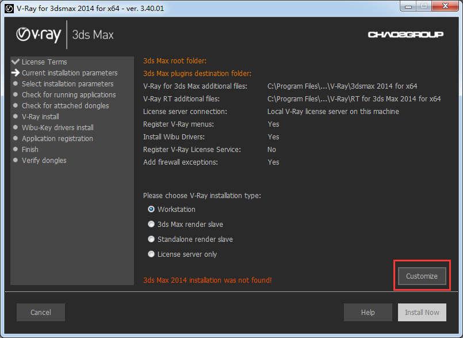Open the Help button

click(368, 313)
